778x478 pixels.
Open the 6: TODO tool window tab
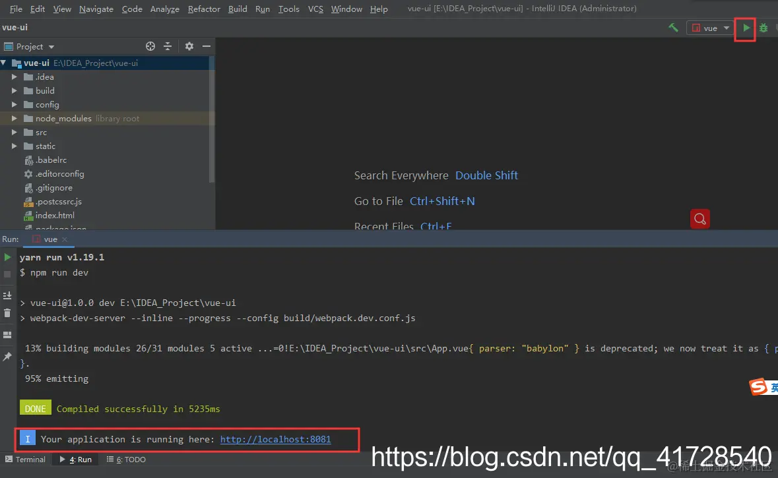click(x=127, y=460)
